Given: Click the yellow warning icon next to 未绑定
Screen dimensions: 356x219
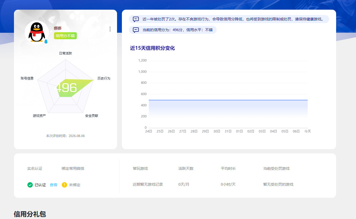Looking at the screenshot, I should (x=64, y=185).
